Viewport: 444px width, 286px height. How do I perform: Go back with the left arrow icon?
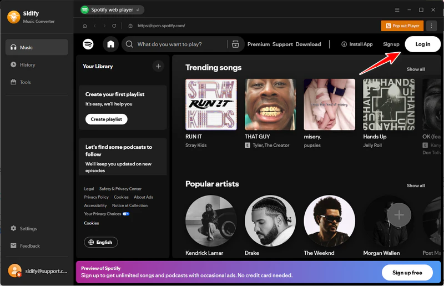[x=94, y=26]
